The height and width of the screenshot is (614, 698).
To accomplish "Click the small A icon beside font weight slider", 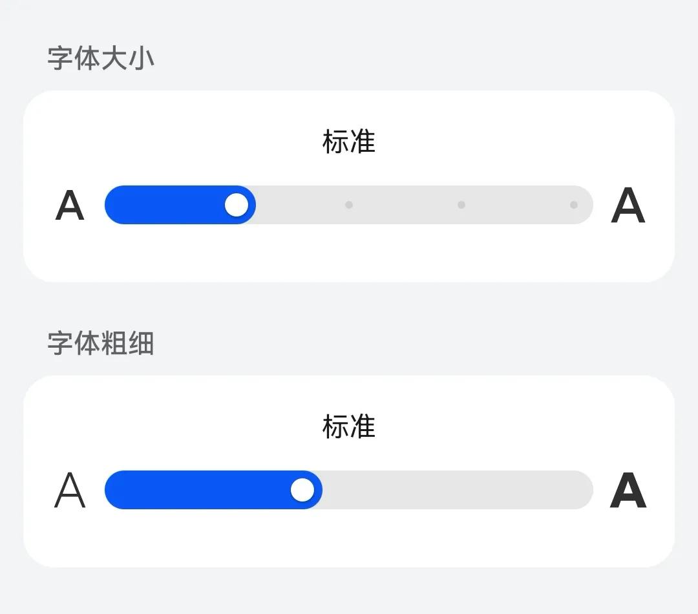I will click(x=70, y=490).
